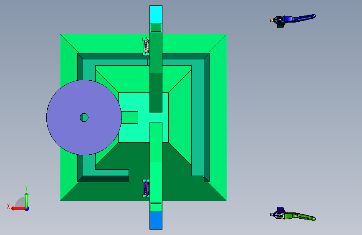Select the square recess near the bar's bottom
This screenshot has width=362, height=235.
pos(156,207)
